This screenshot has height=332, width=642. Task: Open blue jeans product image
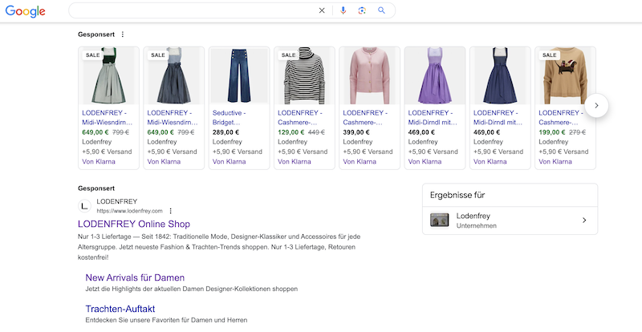(239, 75)
